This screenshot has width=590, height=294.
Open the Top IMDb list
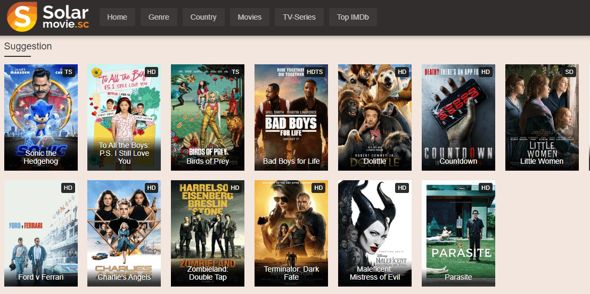pos(353,17)
